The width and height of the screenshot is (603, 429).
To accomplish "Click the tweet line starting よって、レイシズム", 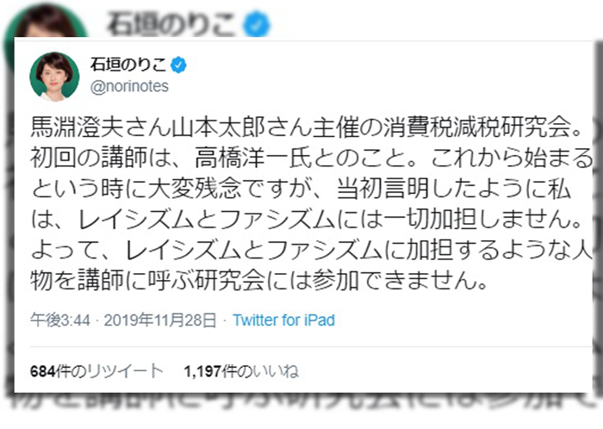I will pos(312,250).
